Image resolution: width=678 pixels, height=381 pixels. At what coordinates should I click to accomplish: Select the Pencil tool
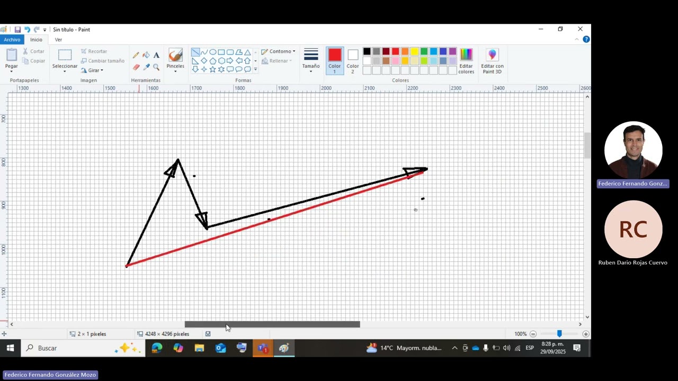tap(136, 55)
